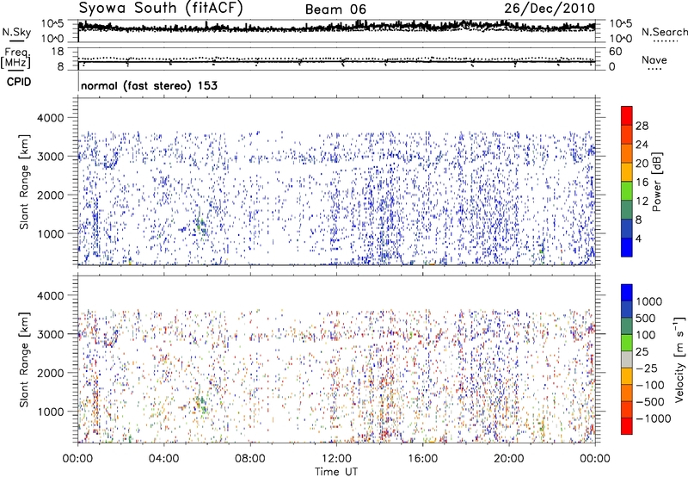
Task: Click the green echo cluster in velocity panel
Action: pos(201,403)
